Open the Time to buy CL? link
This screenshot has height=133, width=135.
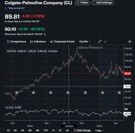[x=17, y=8]
